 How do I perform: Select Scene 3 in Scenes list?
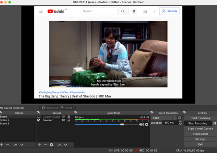tap(18, 123)
